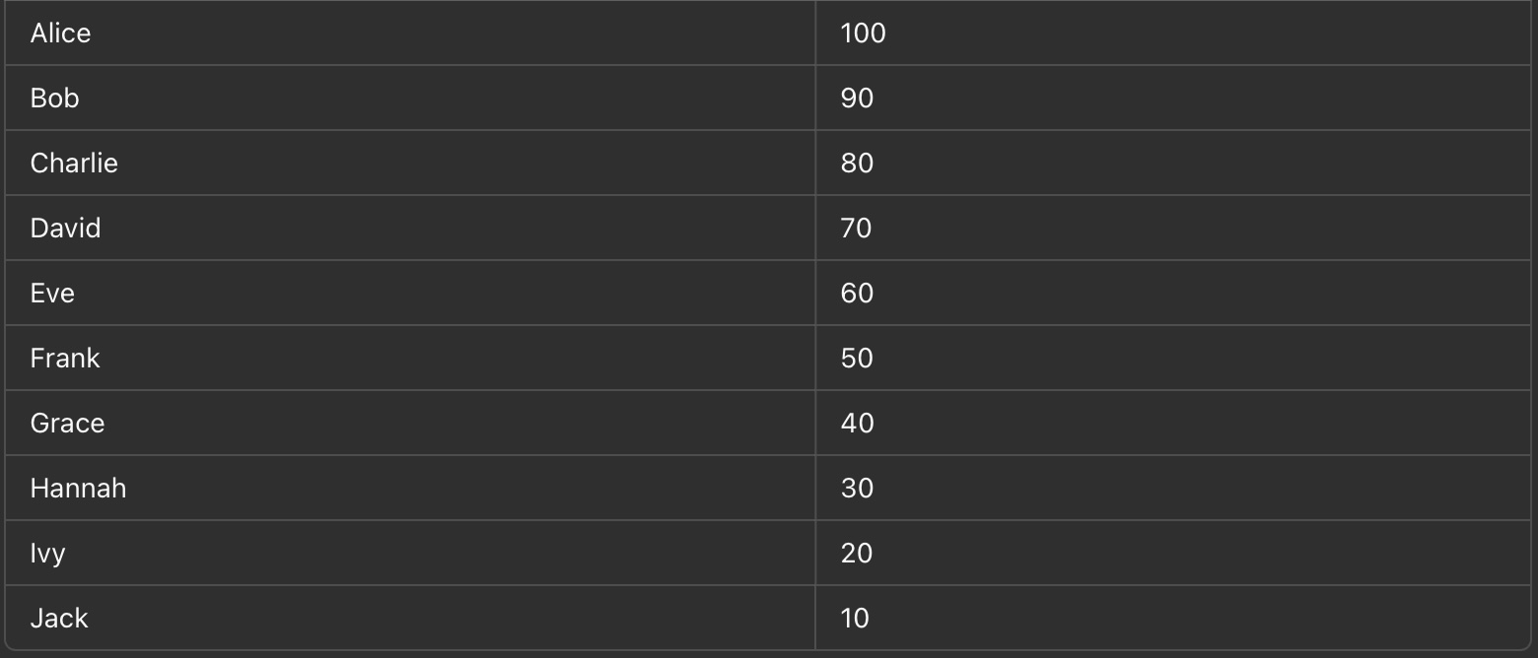
Task: Select the cell with value 50
Action: click(858, 359)
